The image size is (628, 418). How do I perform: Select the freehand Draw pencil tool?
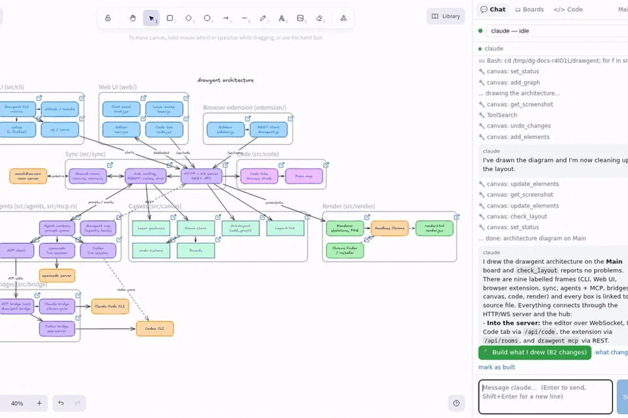[x=263, y=18]
